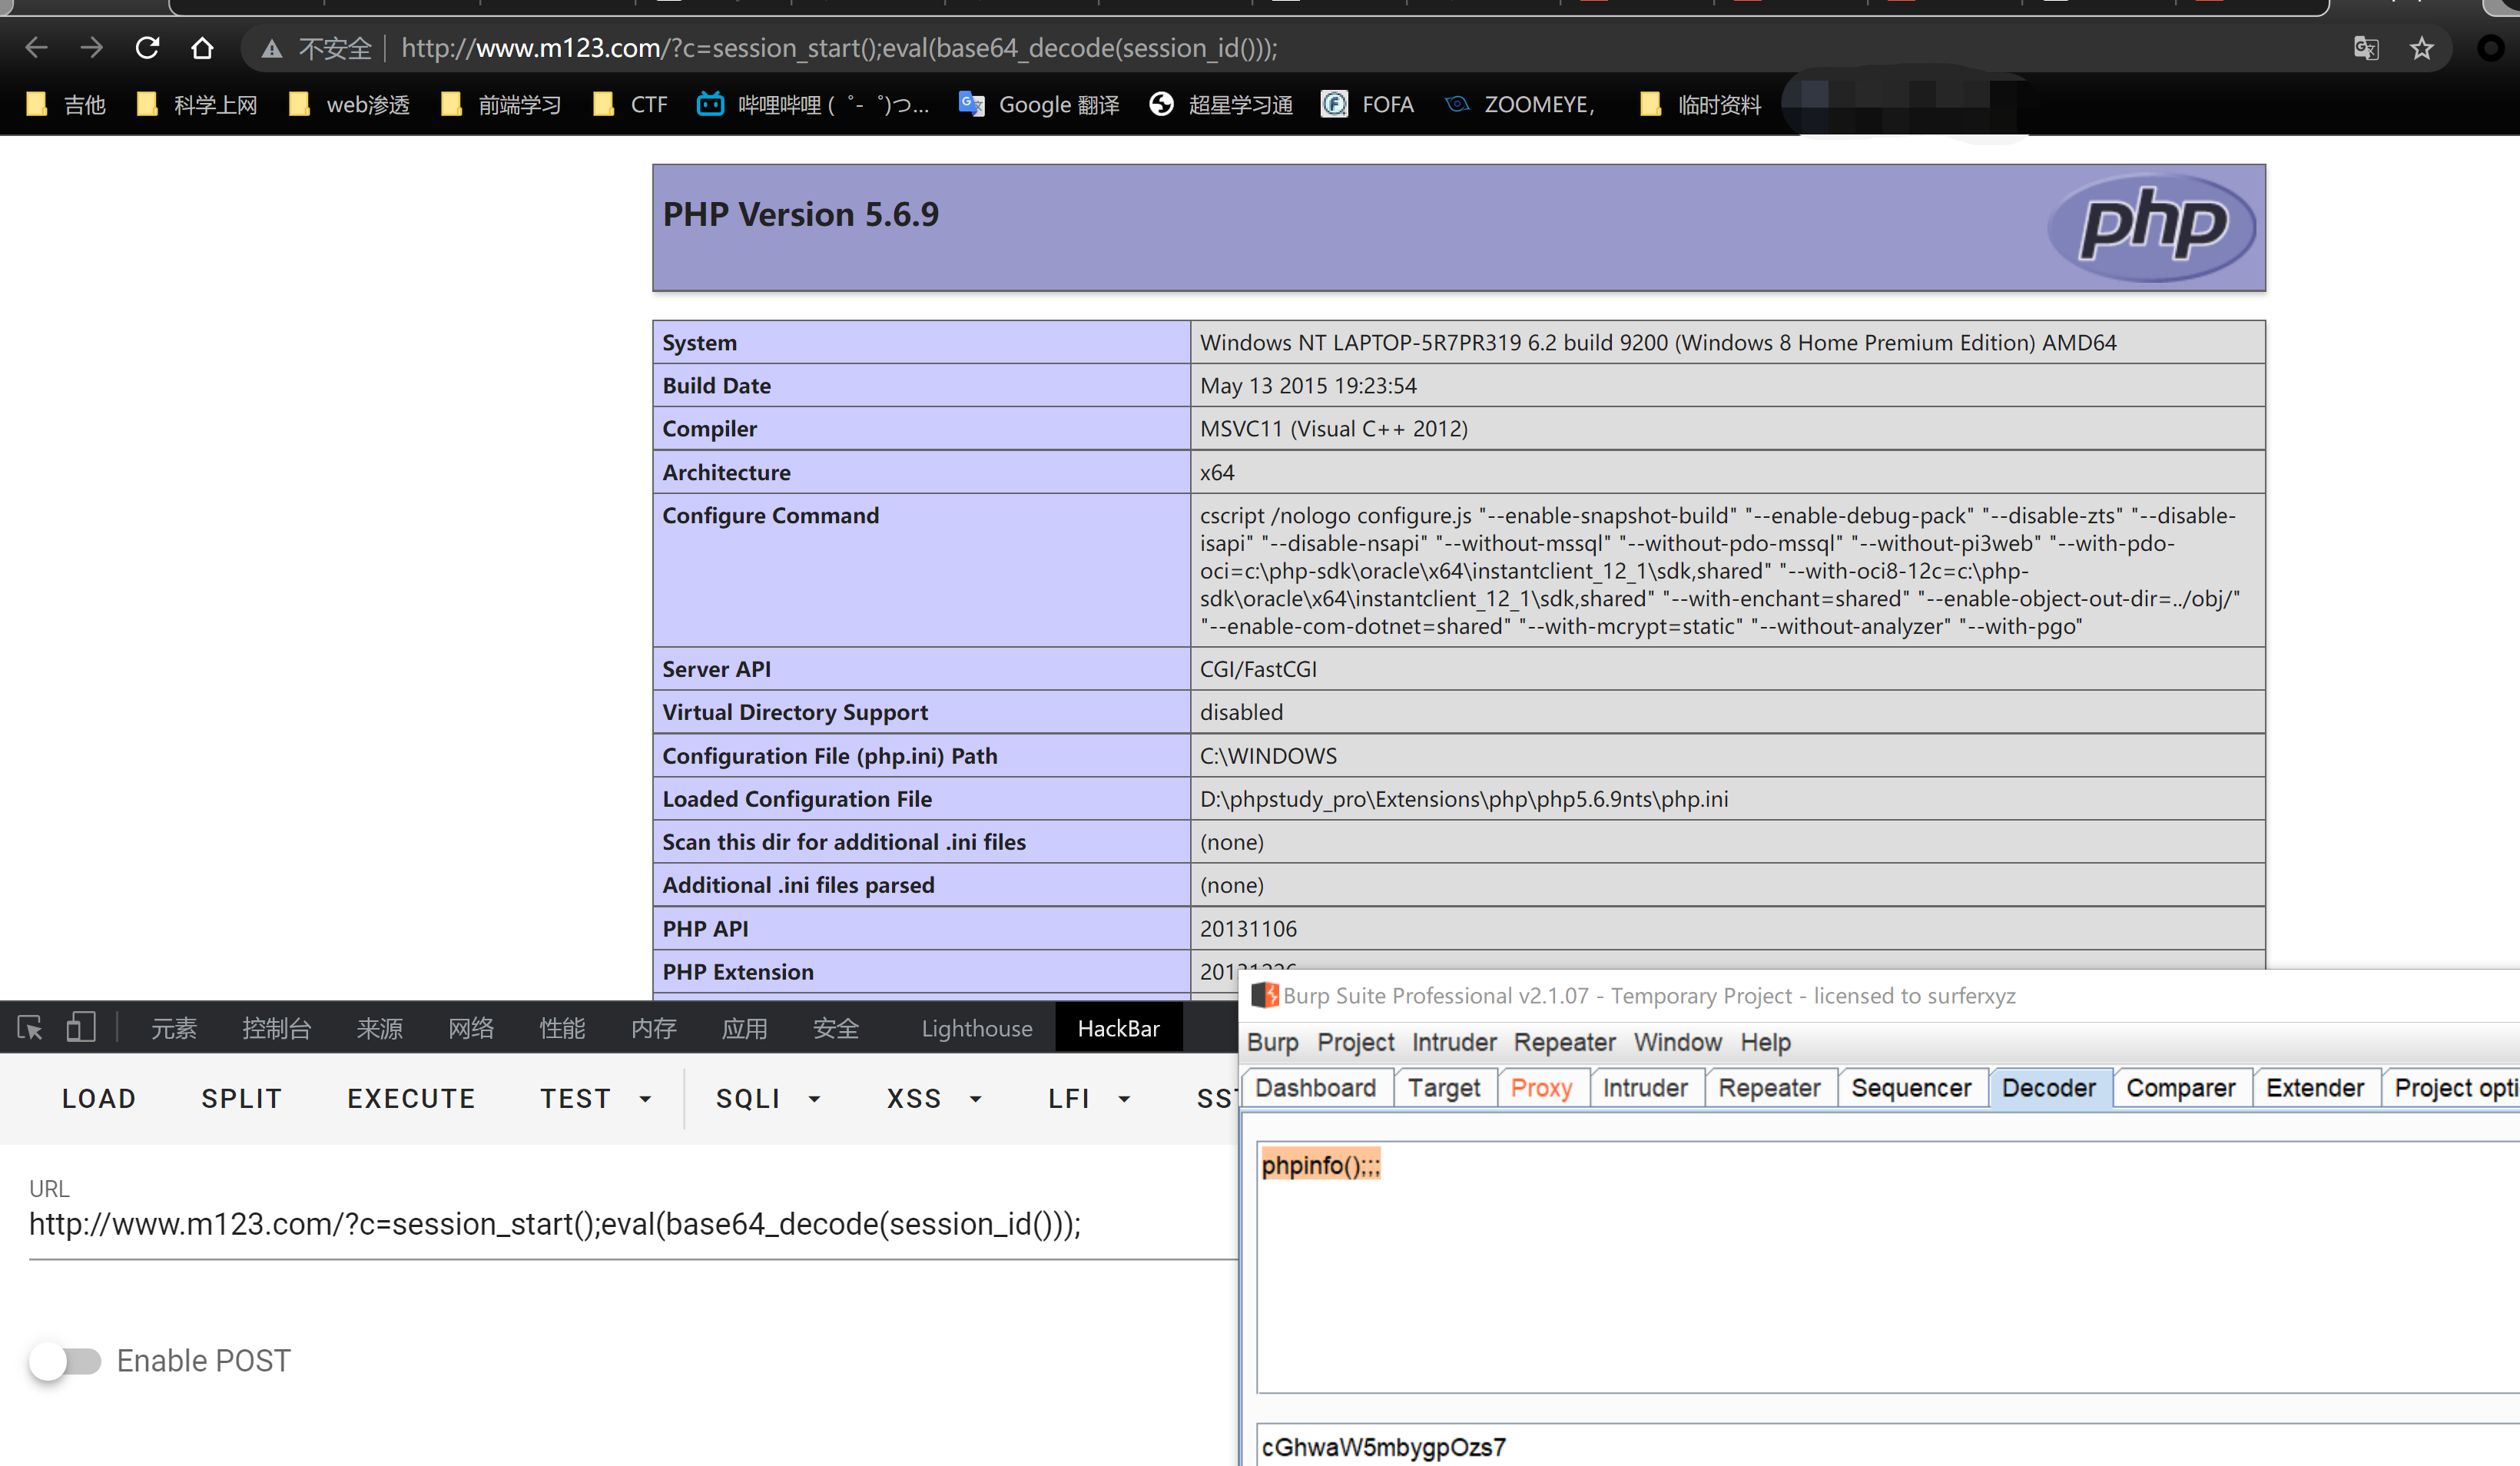Click the LOAD button in HackBar
The height and width of the screenshot is (1466, 2520).
tap(98, 1098)
